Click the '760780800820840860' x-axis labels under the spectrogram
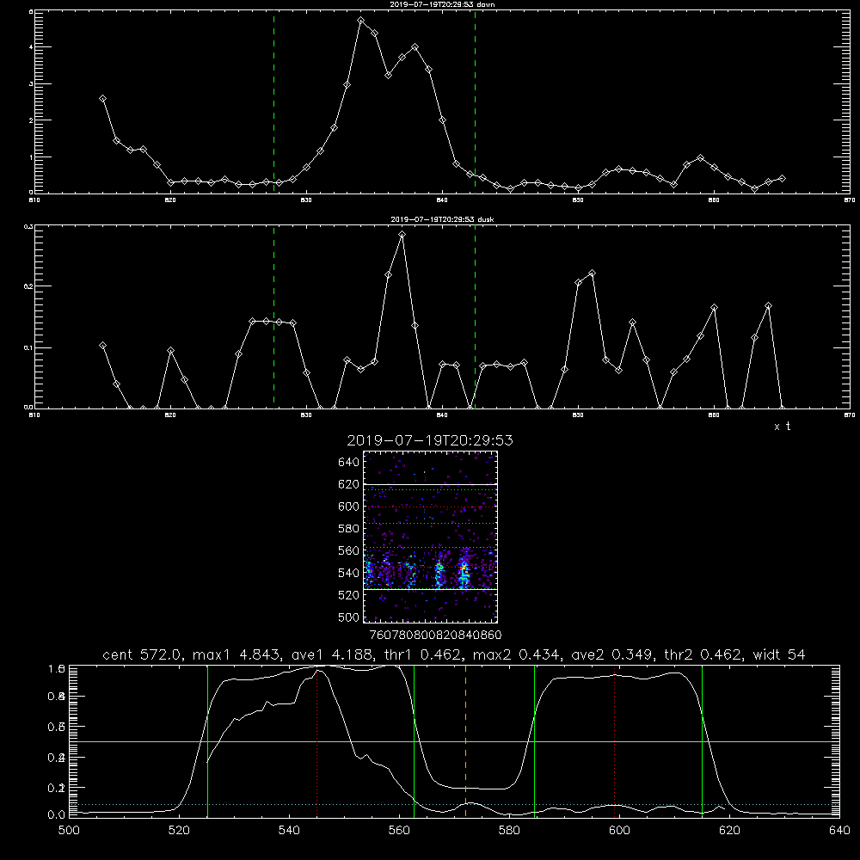 [435, 636]
